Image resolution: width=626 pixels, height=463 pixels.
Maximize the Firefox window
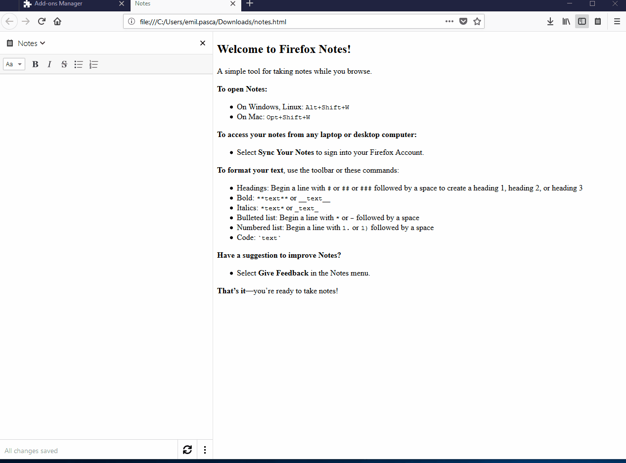point(592,4)
